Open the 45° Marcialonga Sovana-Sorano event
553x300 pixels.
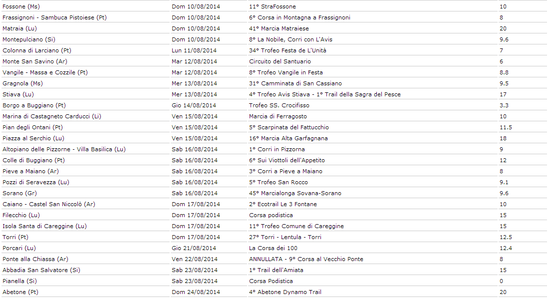click(295, 193)
